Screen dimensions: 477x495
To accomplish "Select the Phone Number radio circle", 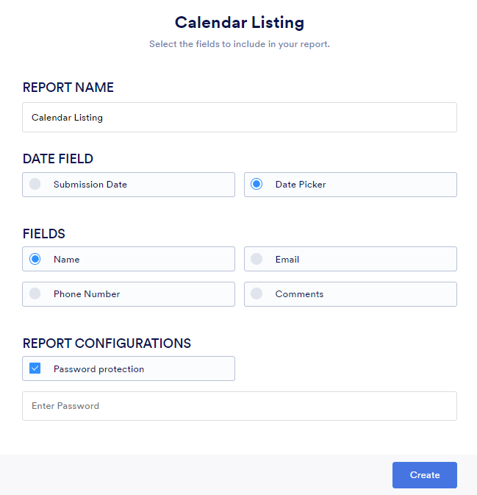I will click(35, 293).
